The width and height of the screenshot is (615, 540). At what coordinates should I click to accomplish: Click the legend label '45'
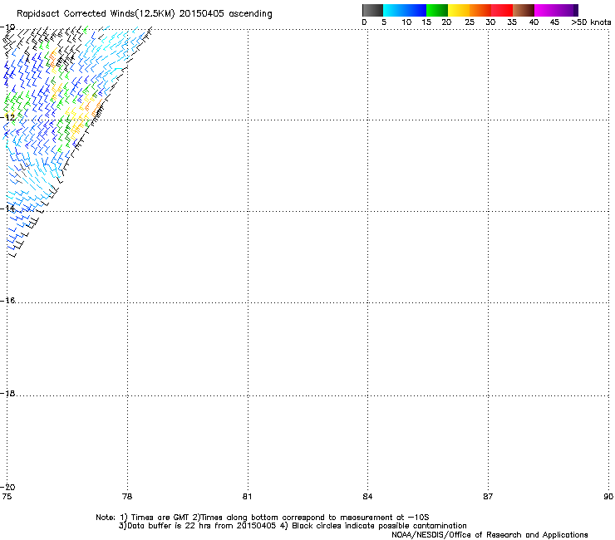[554, 22]
